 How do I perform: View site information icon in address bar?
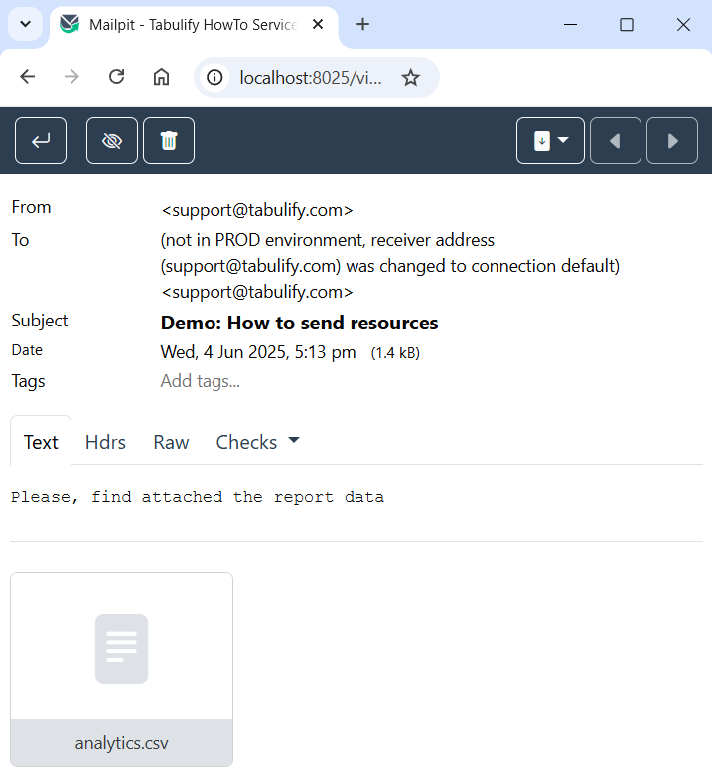click(217, 77)
